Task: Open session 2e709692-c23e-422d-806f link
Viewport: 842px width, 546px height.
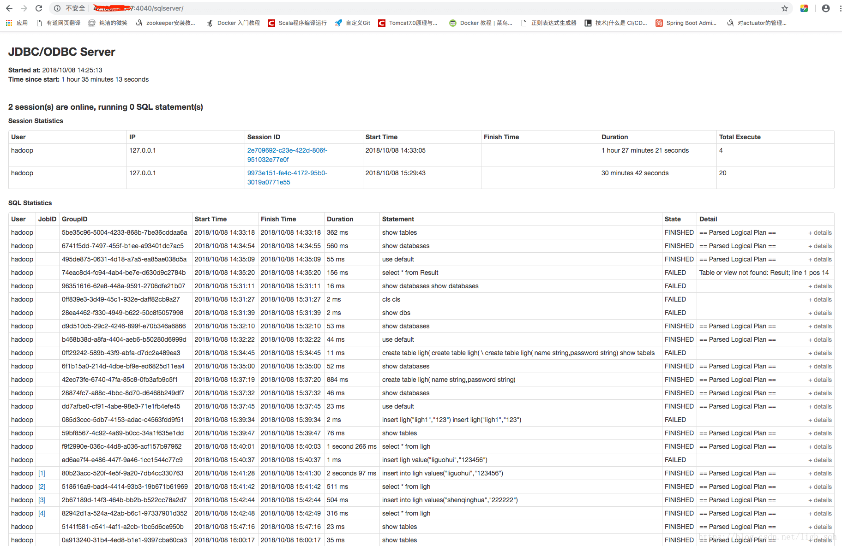Action: click(x=287, y=155)
